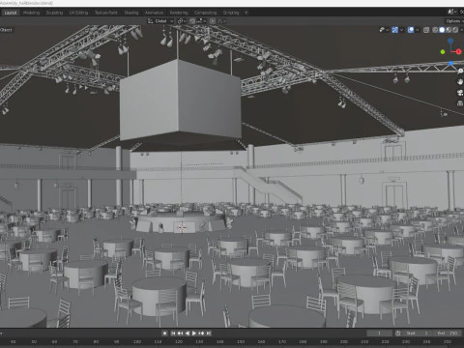Open the Sculpting workspace tab
Screen dimensions: 464x348
pos(54,13)
